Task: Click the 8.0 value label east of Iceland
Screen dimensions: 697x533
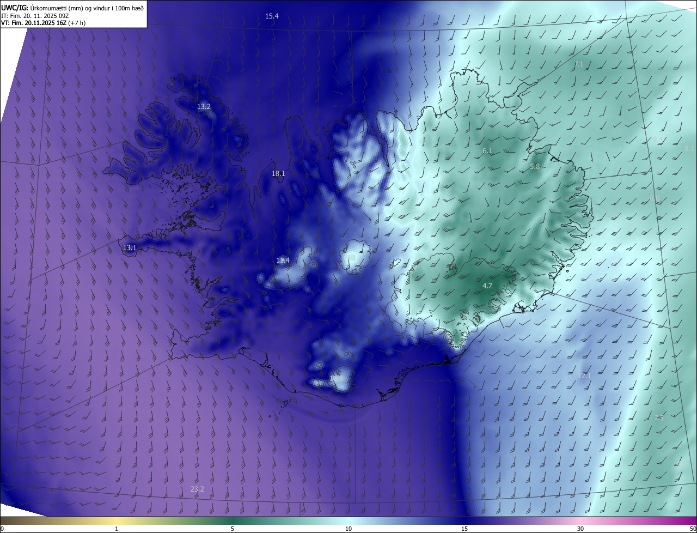Action: click(655, 198)
